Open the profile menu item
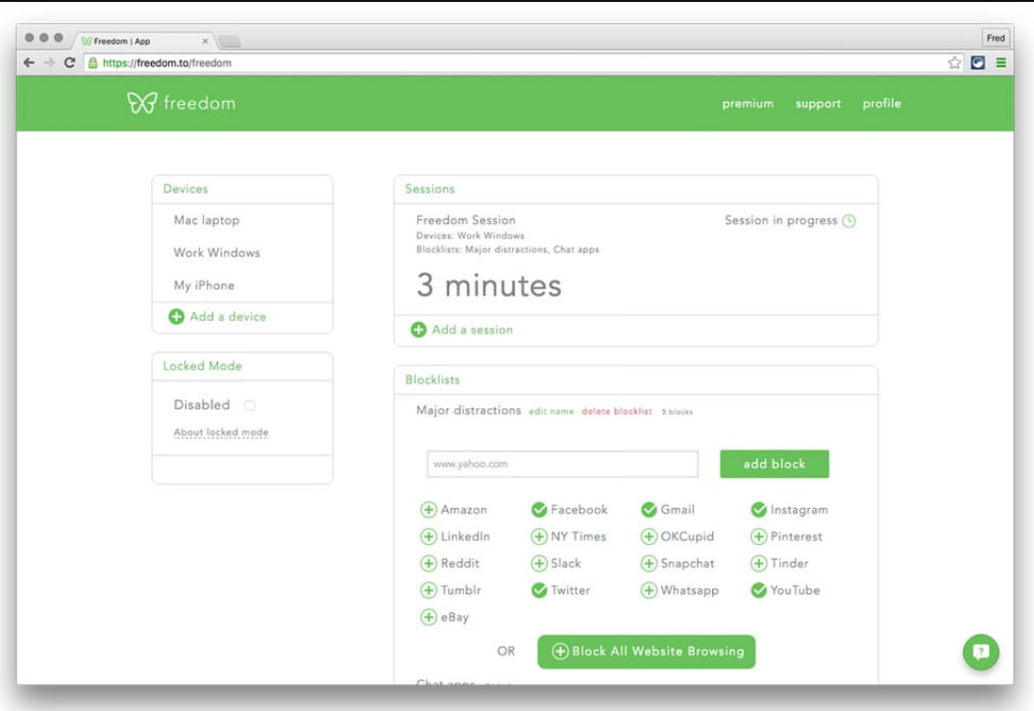 (x=881, y=104)
